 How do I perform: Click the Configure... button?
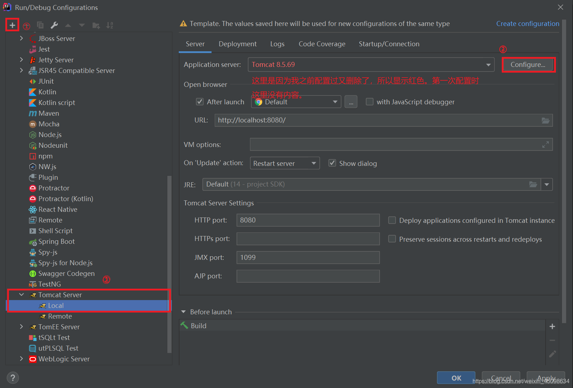528,64
